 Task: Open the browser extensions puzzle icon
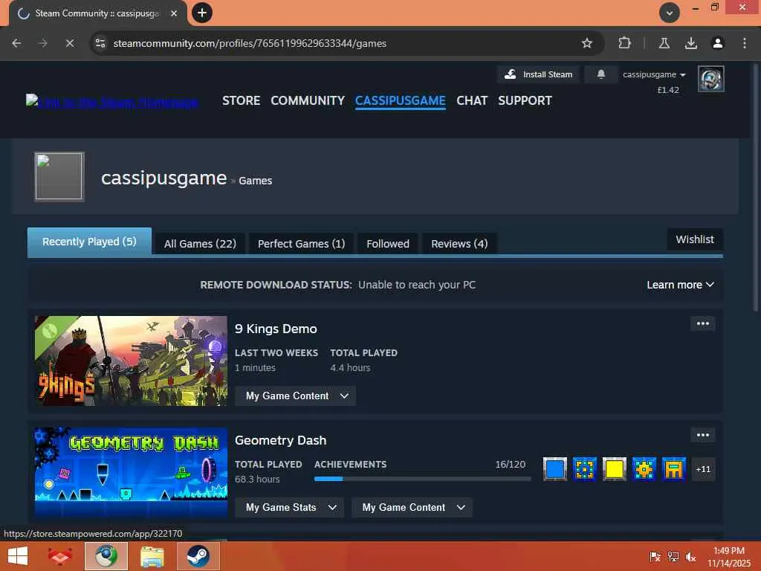pos(624,43)
